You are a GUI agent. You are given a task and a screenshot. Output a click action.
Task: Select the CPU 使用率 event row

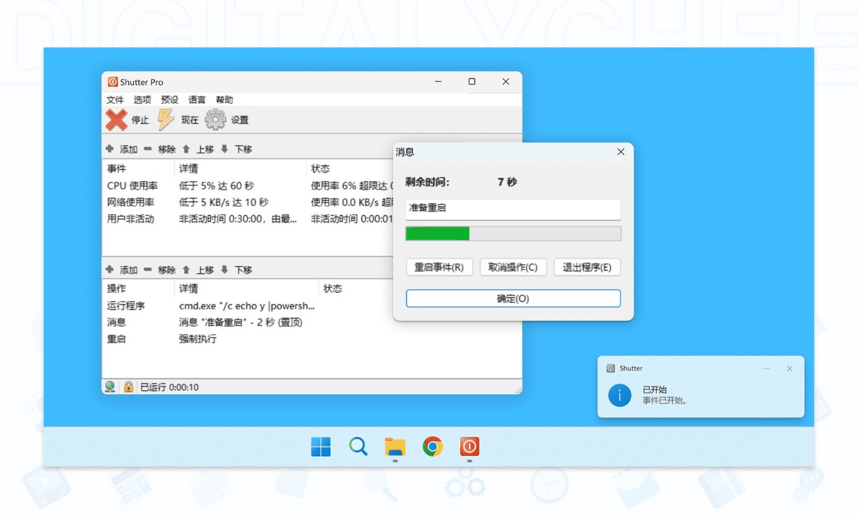pos(132,186)
